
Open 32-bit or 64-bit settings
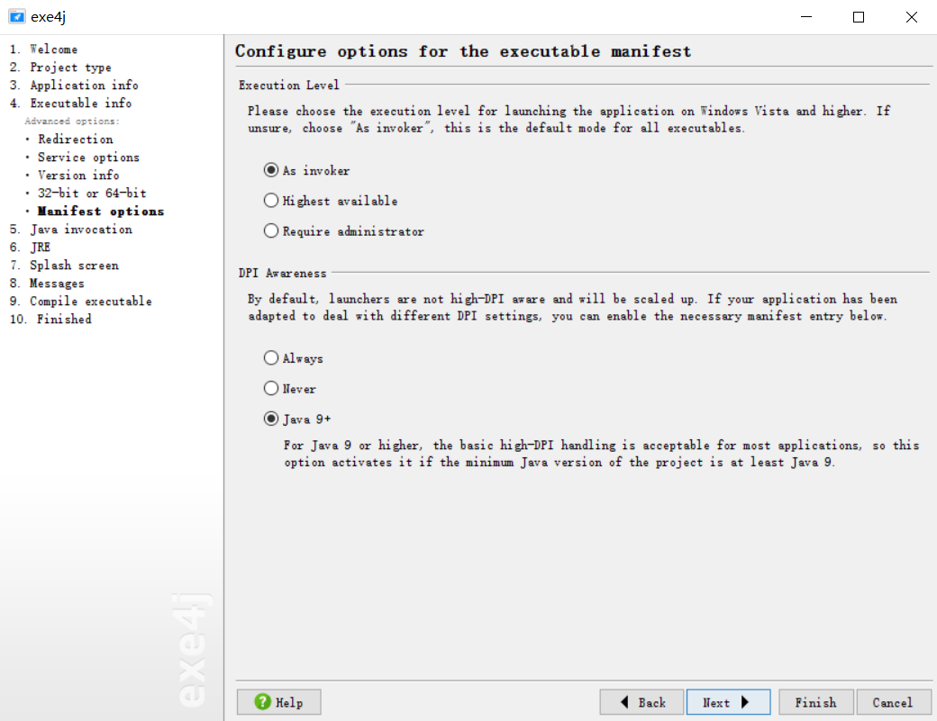pyautogui.click(x=92, y=193)
